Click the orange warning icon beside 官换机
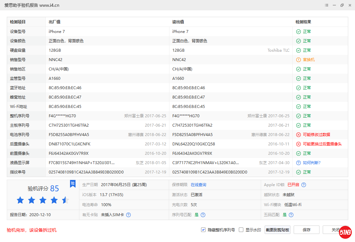 [x=299, y=59]
